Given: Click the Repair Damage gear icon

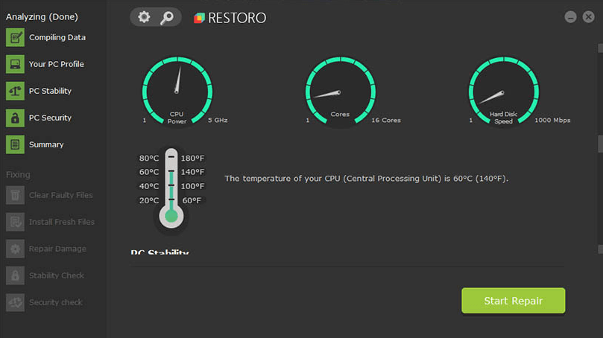Looking at the screenshot, I should (x=15, y=249).
